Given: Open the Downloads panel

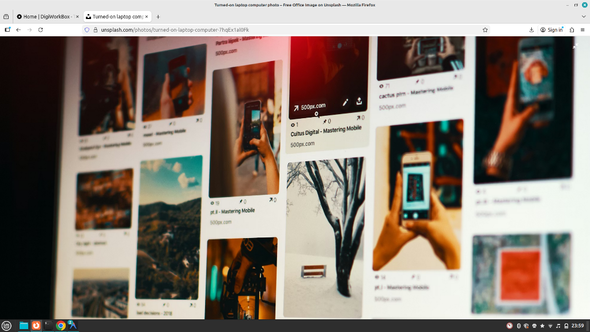Looking at the screenshot, I should [531, 29].
